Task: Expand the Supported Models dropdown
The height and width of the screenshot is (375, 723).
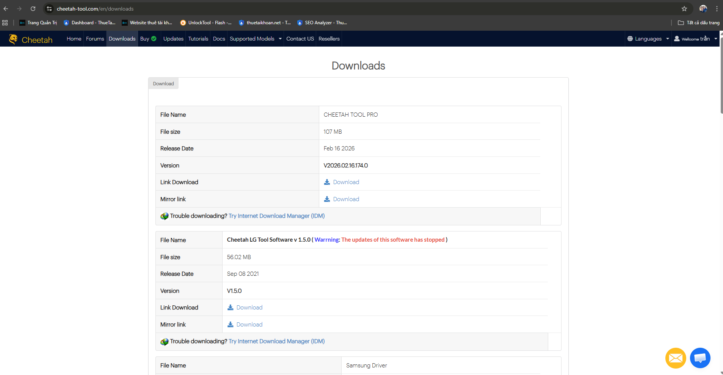Action: pyautogui.click(x=256, y=39)
